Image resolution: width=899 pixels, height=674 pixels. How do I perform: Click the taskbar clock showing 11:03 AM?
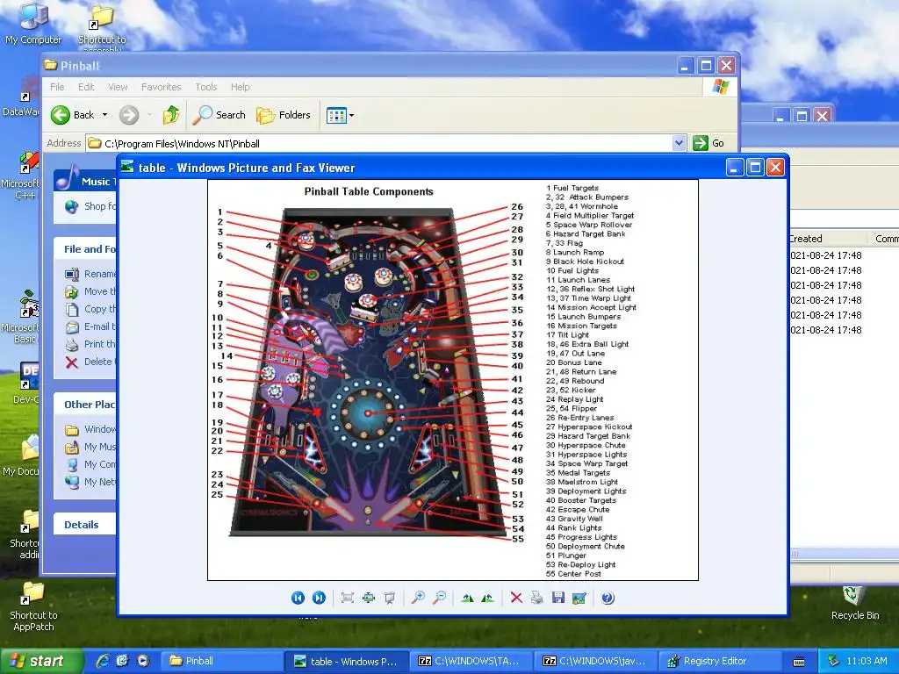[867, 661]
